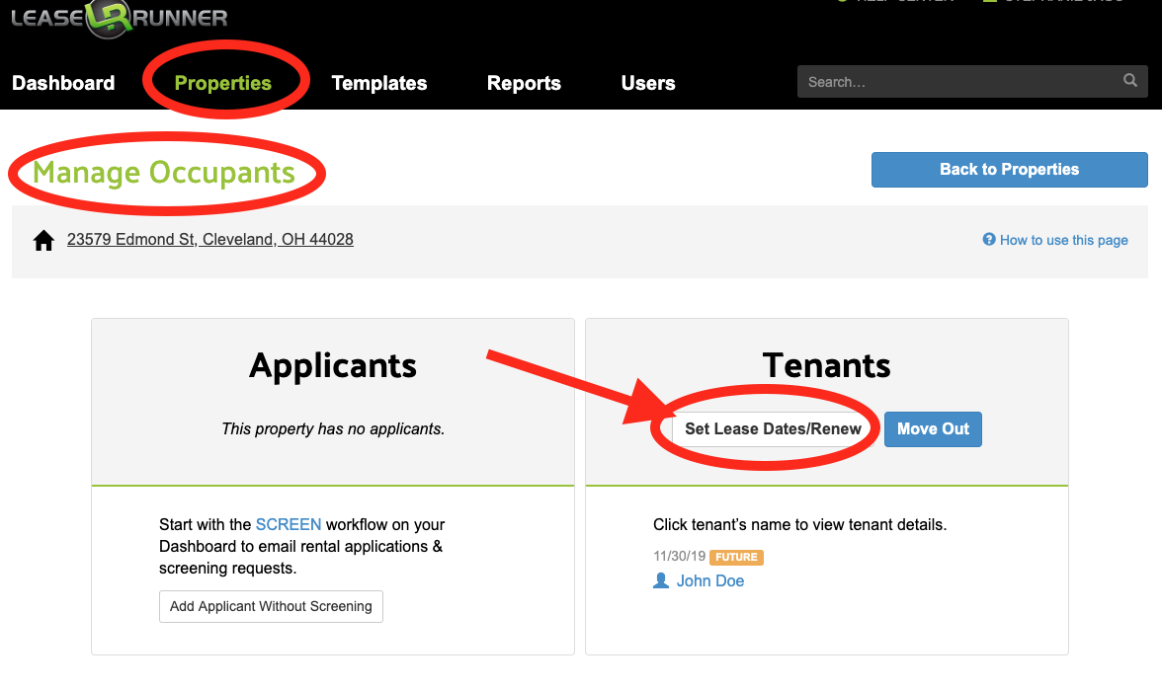Open the Properties tab

[x=222, y=83]
